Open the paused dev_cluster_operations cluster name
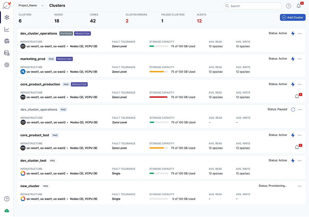 [39, 109]
